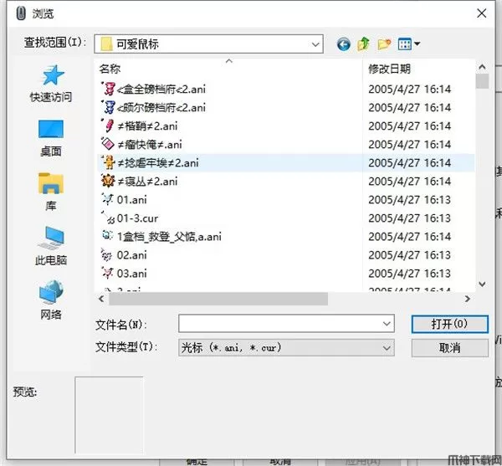The image size is (502, 466).
Task: Click the cursor icon of 01-3.cur
Action: (x=108, y=217)
